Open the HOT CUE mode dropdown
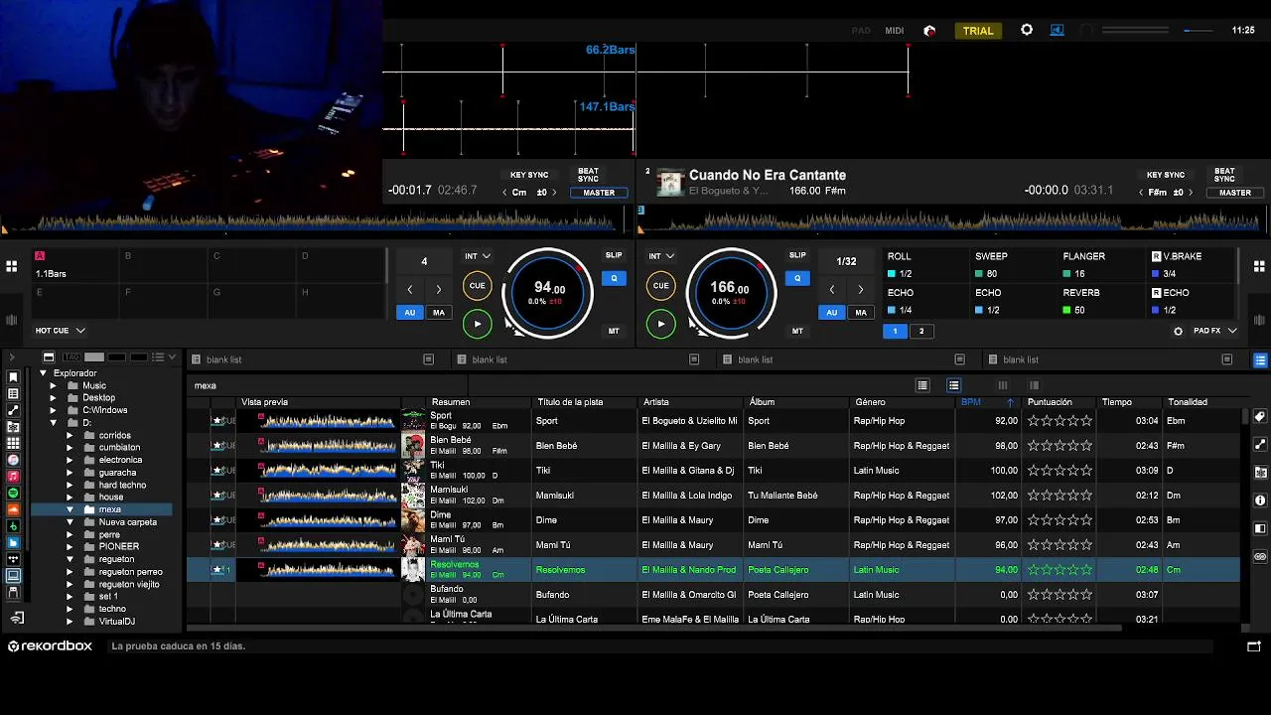The width and height of the screenshot is (1271, 715). [x=60, y=331]
